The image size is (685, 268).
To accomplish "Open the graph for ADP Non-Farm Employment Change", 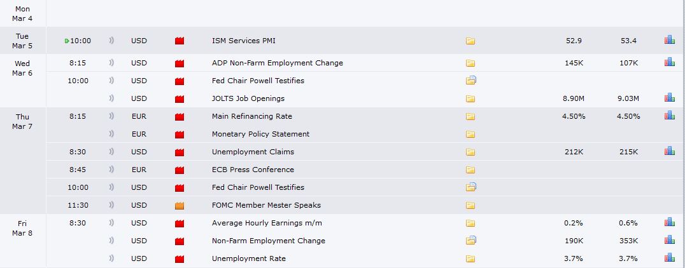I will pos(669,62).
